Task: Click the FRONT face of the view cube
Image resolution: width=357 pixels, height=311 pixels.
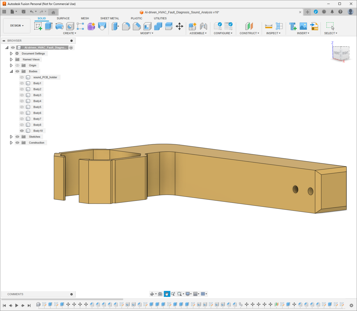Action: (x=336, y=53)
